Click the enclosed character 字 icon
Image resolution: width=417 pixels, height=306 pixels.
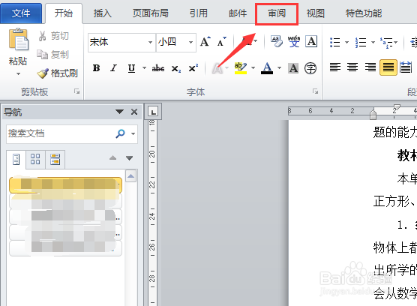(310, 68)
